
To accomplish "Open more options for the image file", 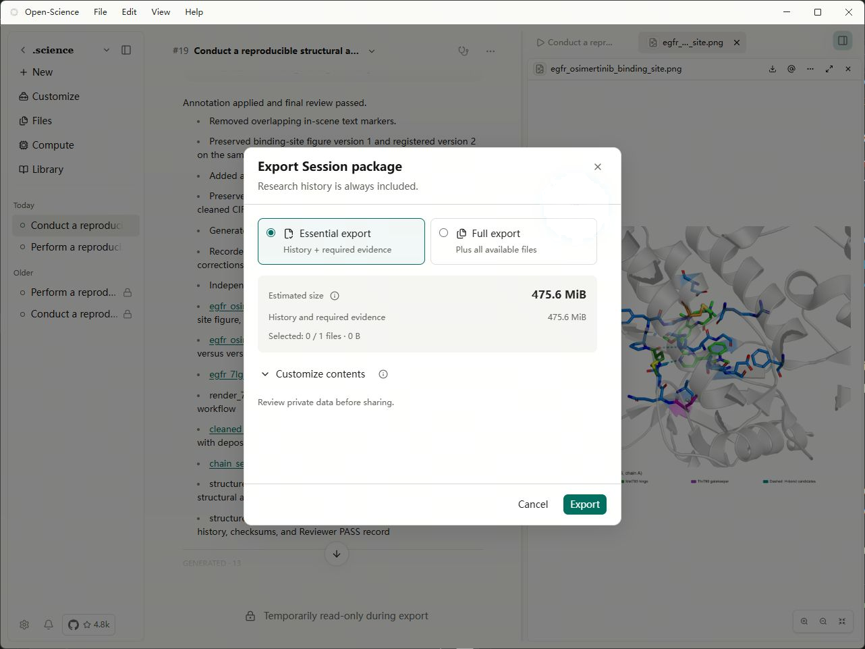I will (810, 69).
